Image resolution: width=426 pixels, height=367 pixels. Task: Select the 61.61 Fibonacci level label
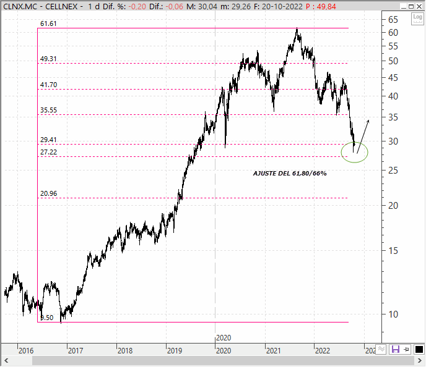point(48,23)
